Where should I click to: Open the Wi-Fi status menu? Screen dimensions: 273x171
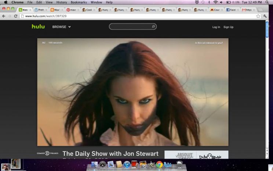click(215, 2)
